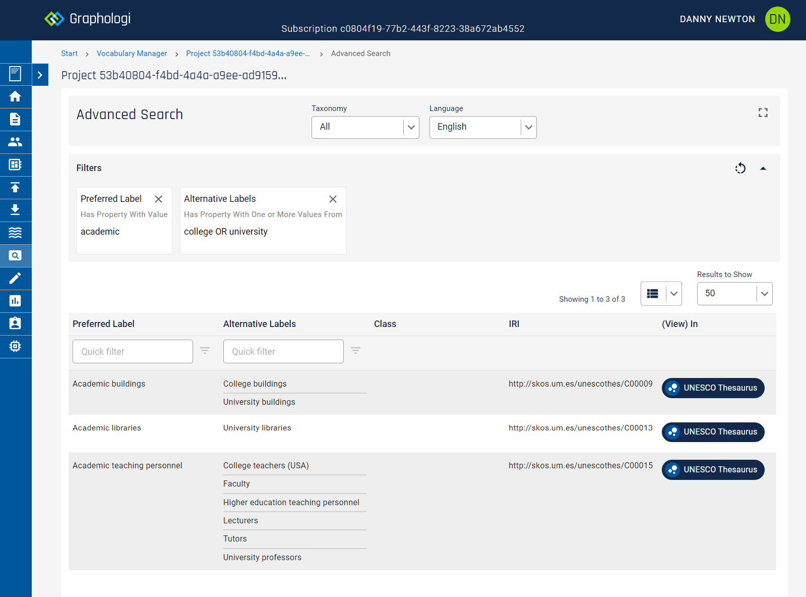This screenshot has height=597, width=806.
Task: Go to Vocabulary Manager breadcrumb
Action: (x=132, y=53)
